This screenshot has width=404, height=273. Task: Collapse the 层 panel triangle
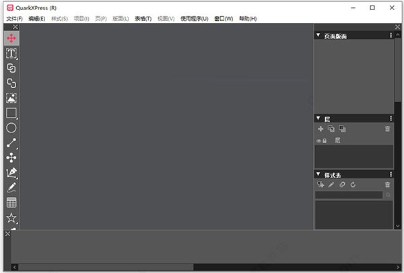318,118
